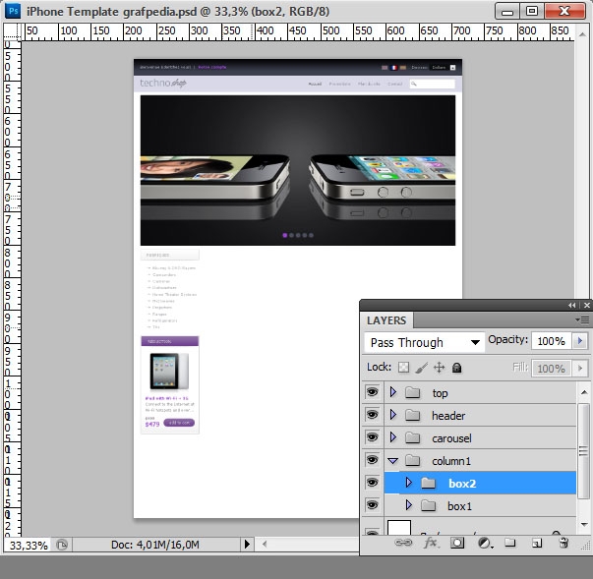
Task: Switch to the LAYERS tab
Action: [x=386, y=320]
